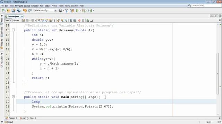Toggle Bookmark icon in editor toolbar
This screenshot has height=124, width=222.
(66, 21)
